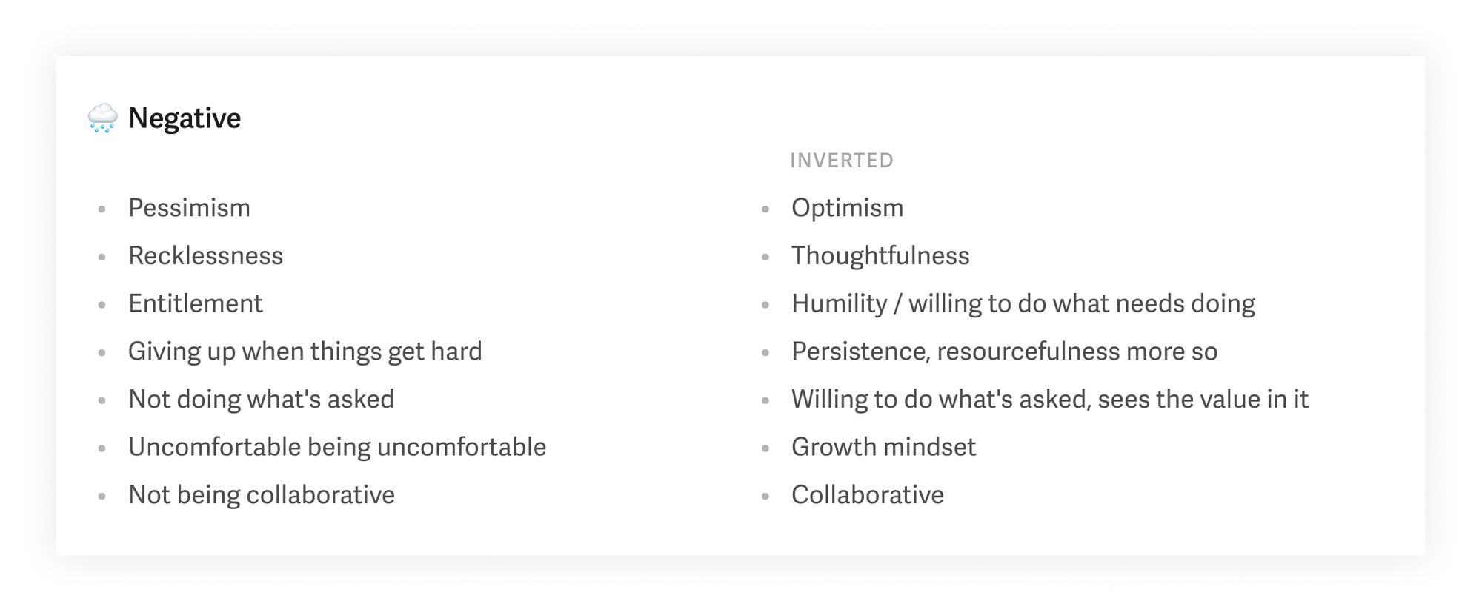This screenshot has width=1482, height=612.
Task: Select the Growth mindset item
Action: point(883,447)
